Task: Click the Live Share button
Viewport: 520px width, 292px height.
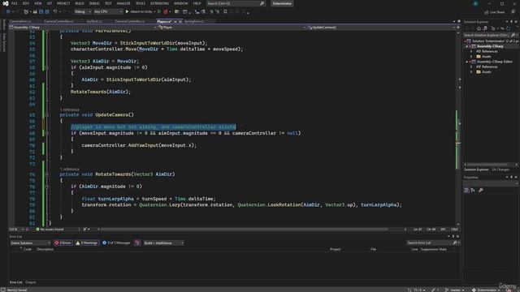Action: [x=494, y=12]
